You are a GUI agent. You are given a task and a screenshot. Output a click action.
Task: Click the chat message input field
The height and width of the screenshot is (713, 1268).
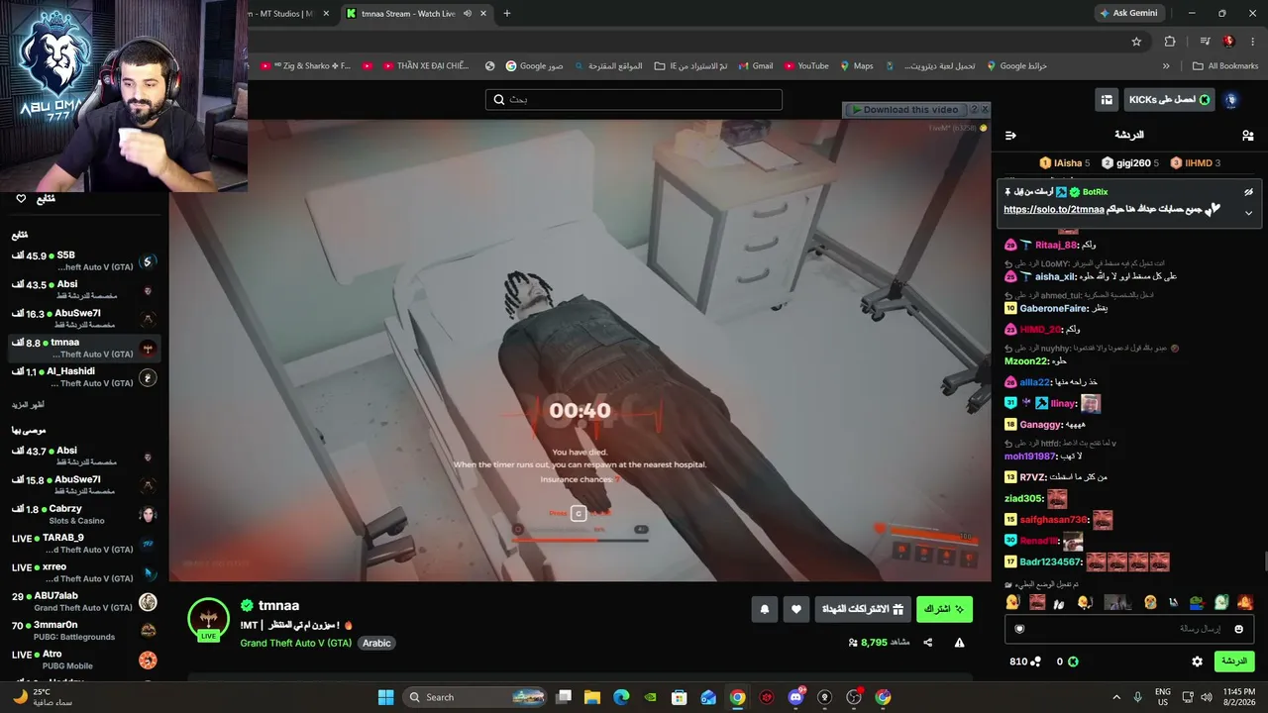[1128, 629]
